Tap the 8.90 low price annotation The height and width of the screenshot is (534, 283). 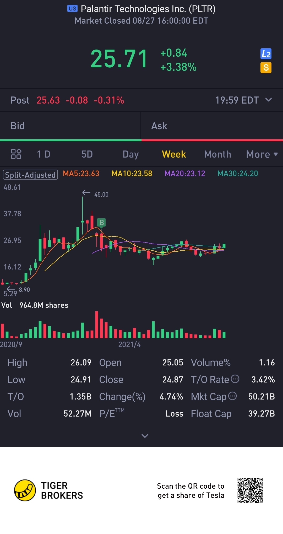[x=24, y=290]
